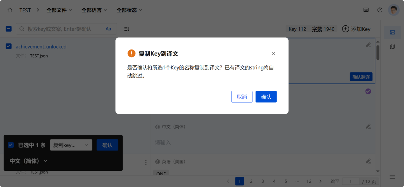
Task: Open the keyboard shortcuts icon
Action: [366, 10]
